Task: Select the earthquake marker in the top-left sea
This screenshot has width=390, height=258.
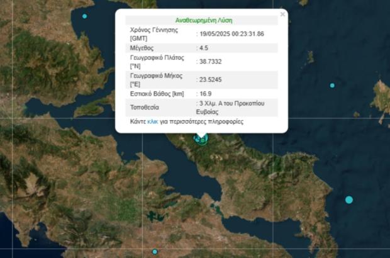Action: coord(85,16)
